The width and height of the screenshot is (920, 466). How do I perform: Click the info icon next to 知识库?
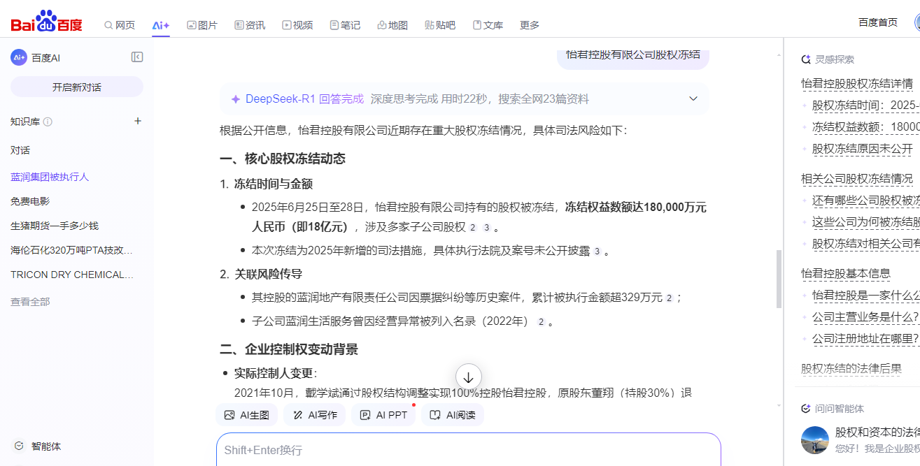[x=48, y=122]
